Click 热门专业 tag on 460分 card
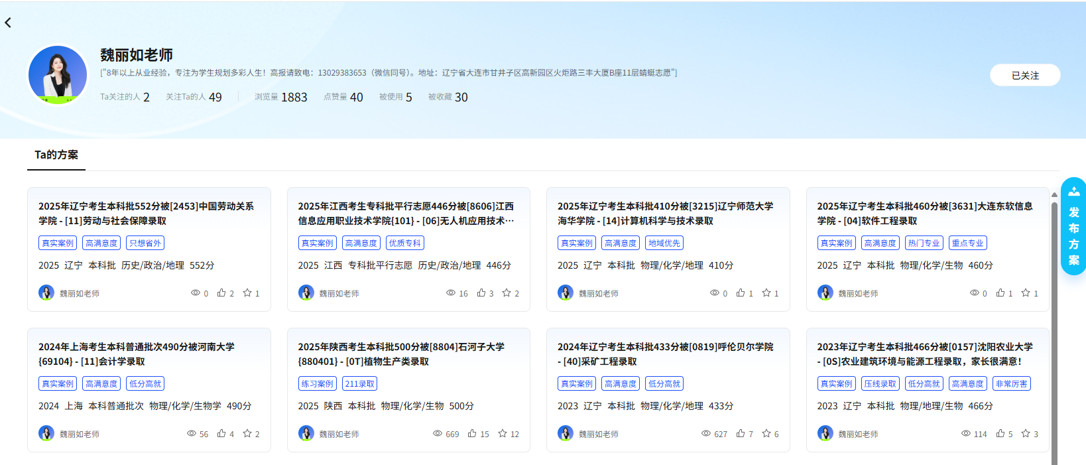Screen dimensions: 1086x465 point(924,243)
